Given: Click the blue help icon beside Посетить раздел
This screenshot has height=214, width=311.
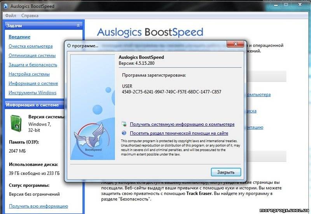Looking at the screenshot, I should point(124,133).
